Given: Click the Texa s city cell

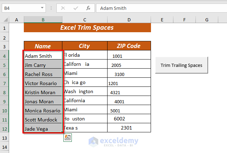Looking at the screenshot, I should (85, 128).
